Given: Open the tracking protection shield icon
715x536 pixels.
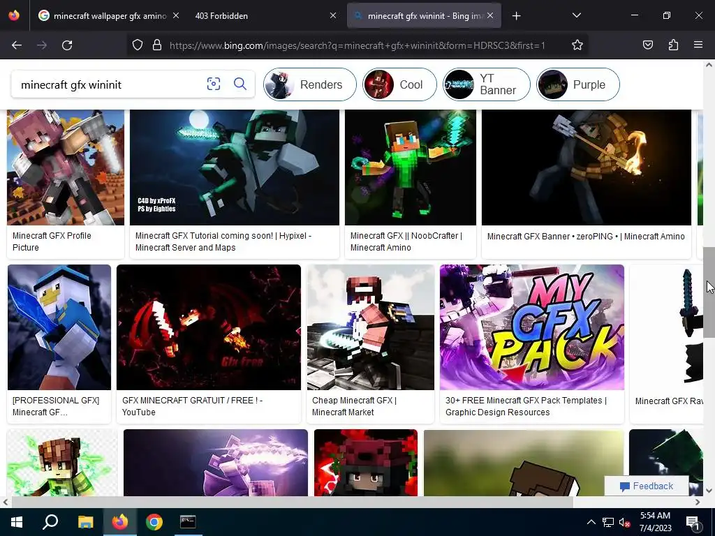Looking at the screenshot, I should click(138, 45).
